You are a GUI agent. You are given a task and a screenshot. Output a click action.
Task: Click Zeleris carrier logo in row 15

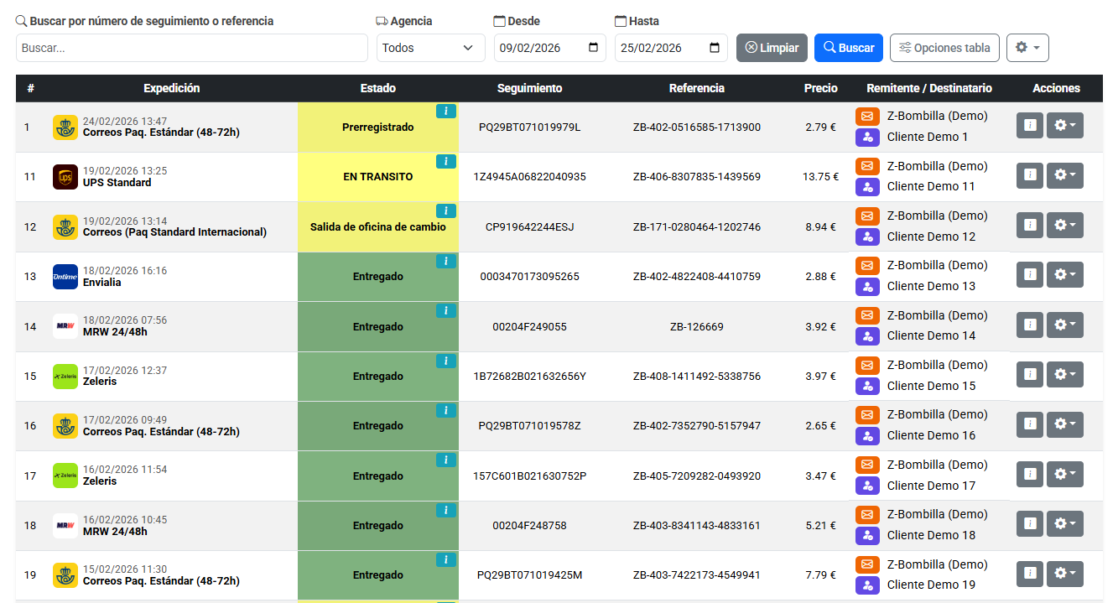(x=65, y=377)
